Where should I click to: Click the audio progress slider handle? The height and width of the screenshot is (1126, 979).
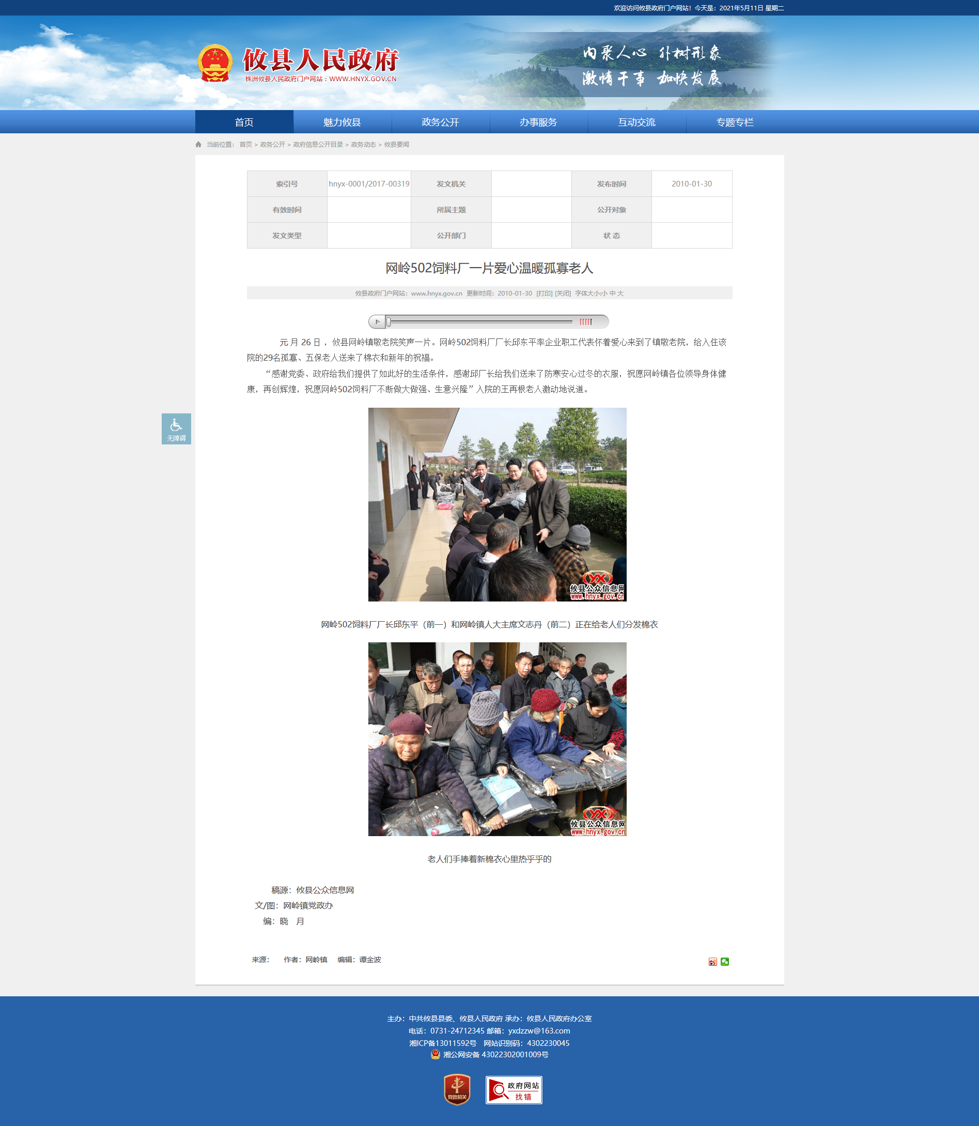pos(389,322)
